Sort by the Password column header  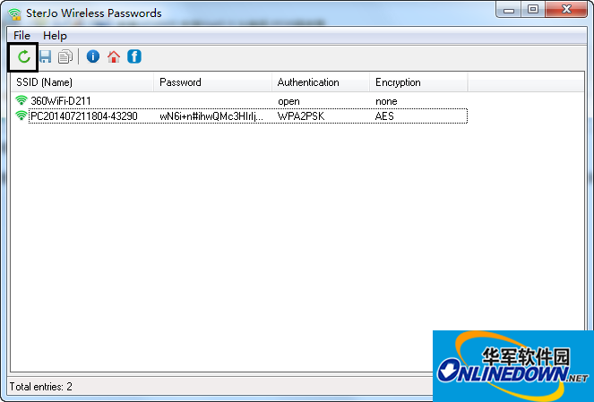coord(213,82)
